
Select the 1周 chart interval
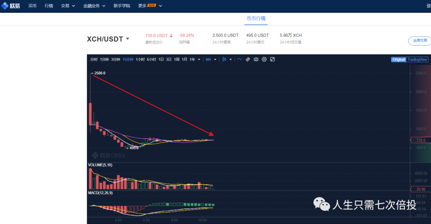point(176,59)
